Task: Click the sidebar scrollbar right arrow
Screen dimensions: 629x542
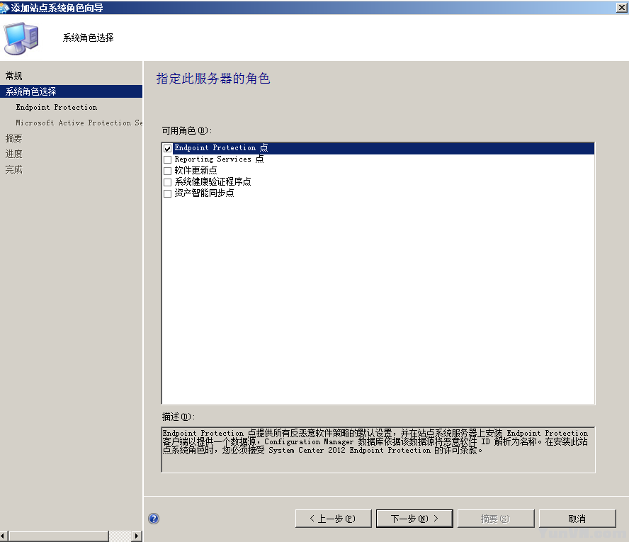Action: [137, 536]
